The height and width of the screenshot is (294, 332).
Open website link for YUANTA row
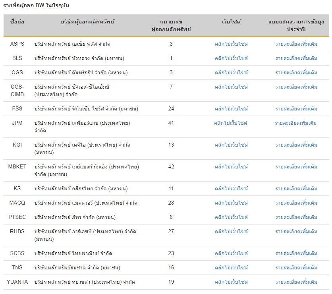click(231, 282)
